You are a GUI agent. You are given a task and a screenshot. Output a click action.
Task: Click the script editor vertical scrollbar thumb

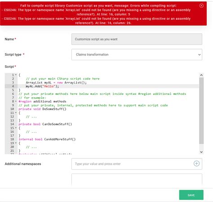point(201,111)
